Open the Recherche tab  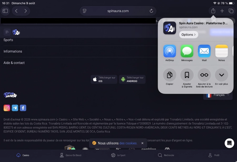point(166,155)
